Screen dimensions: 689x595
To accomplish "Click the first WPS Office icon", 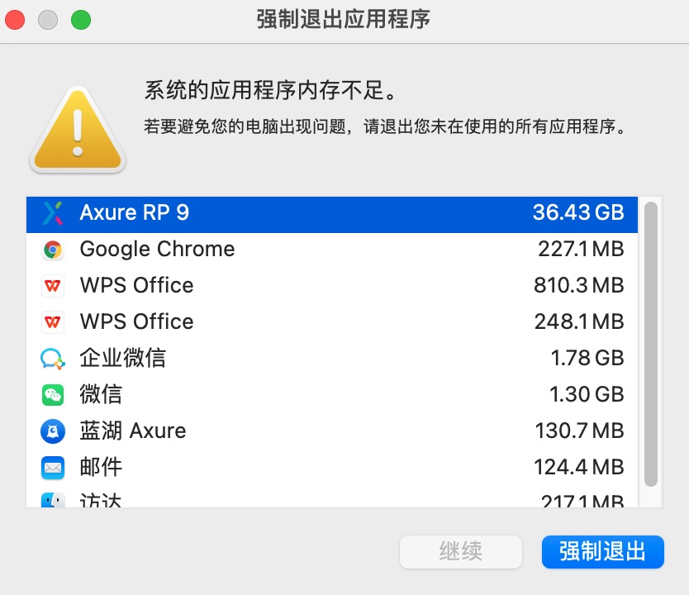I will tap(53, 286).
